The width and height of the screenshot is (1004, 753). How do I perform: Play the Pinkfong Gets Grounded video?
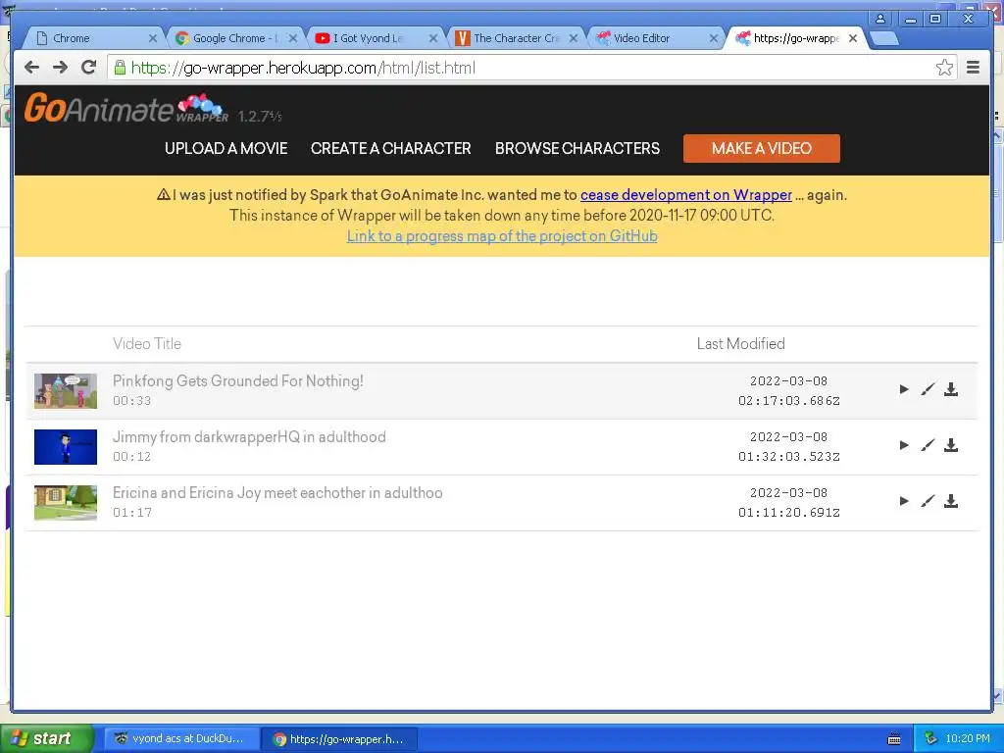903,389
